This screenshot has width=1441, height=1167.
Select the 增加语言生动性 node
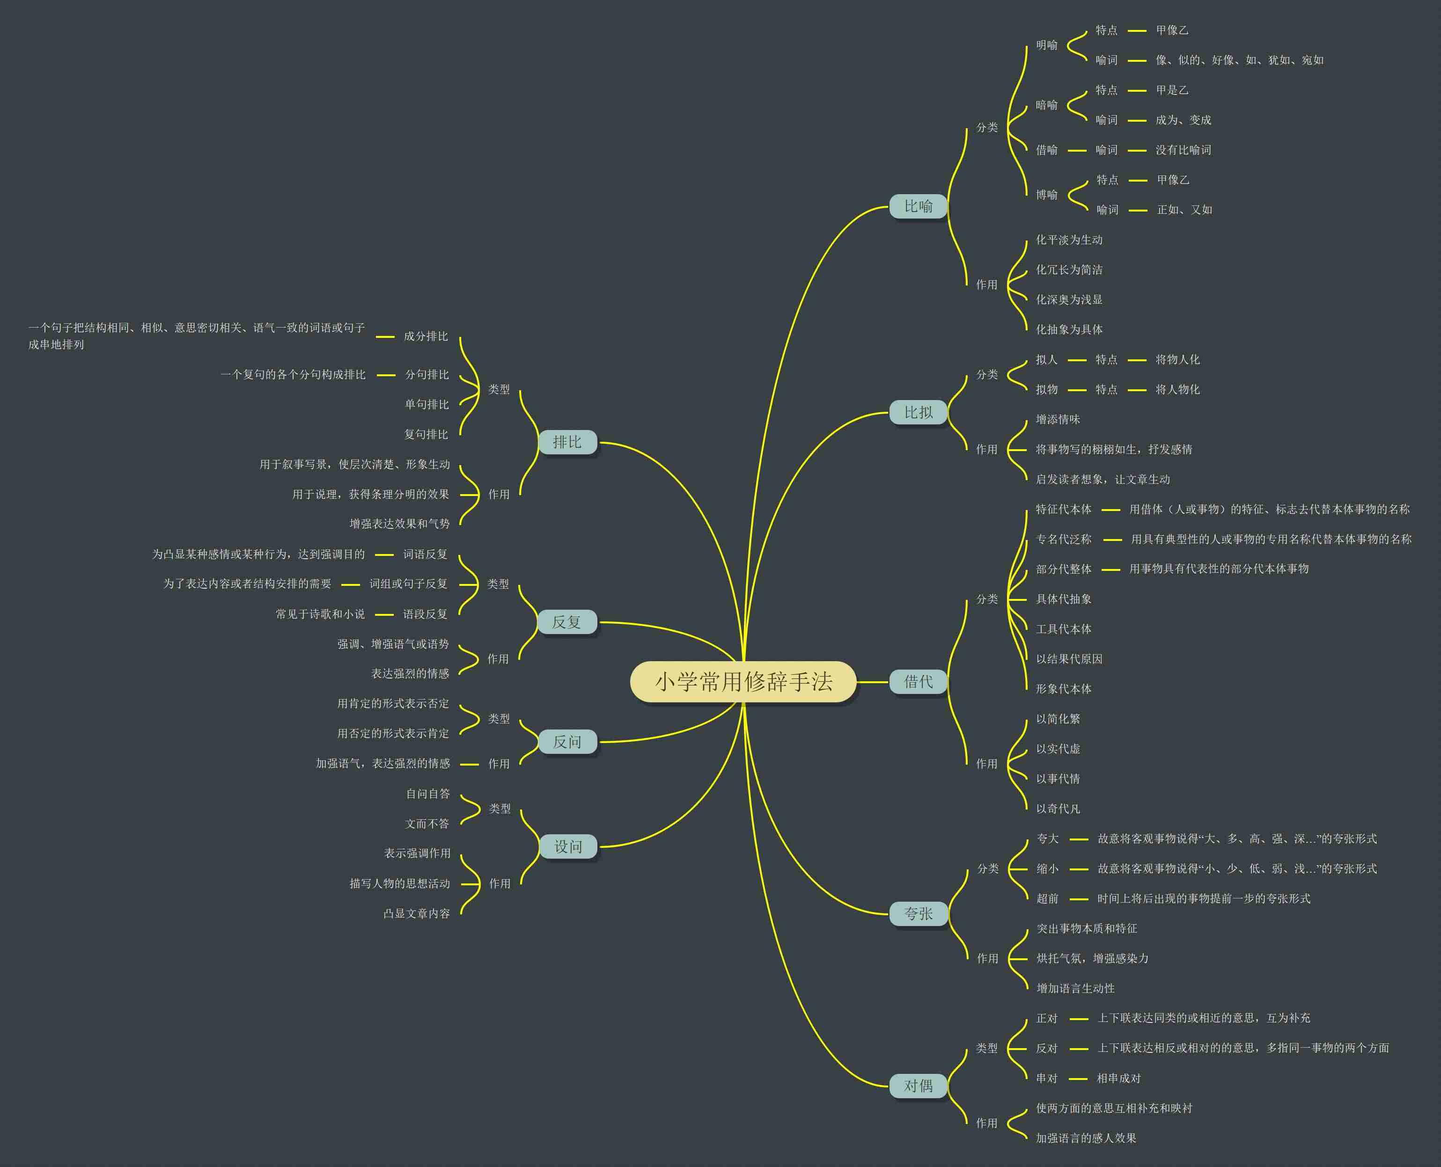[1076, 988]
